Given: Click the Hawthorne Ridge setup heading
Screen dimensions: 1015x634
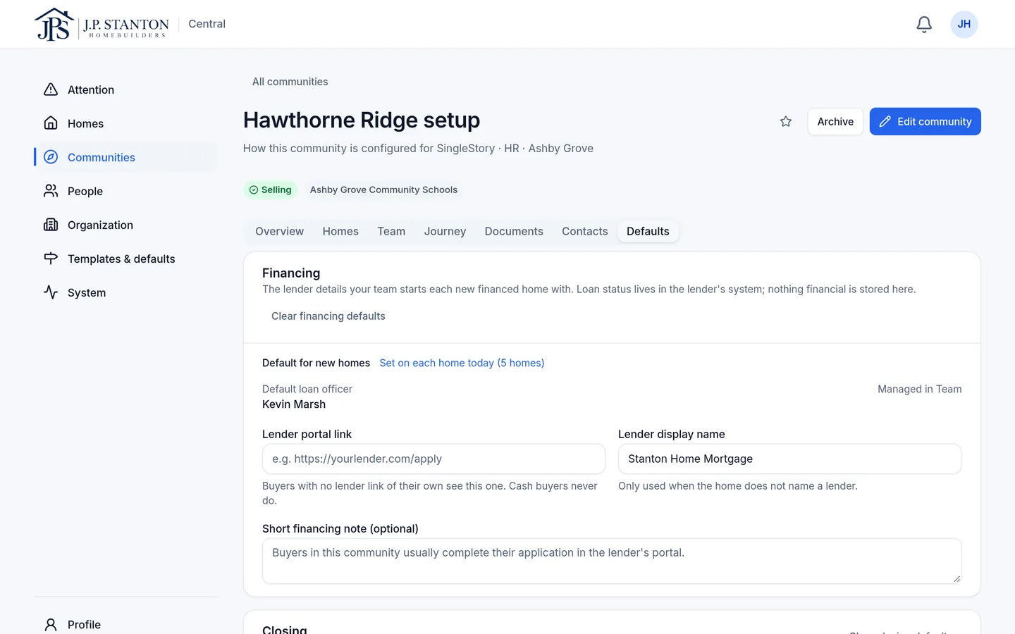Looking at the screenshot, I should point(362,120).
